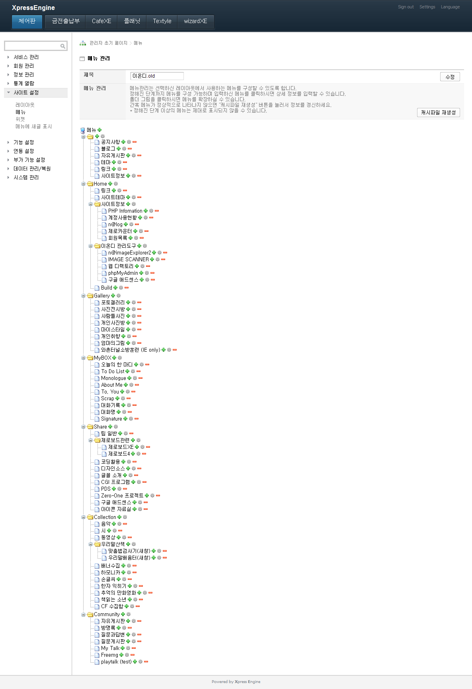Click the XpressEngine logo text

[x=33, y=8]
